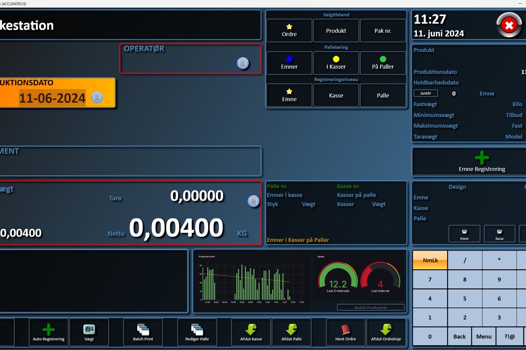Image resolution: width=526 pixels, height=350 pixels.
Task: Click Rediger Palle icon
Action: coord(197,330)
